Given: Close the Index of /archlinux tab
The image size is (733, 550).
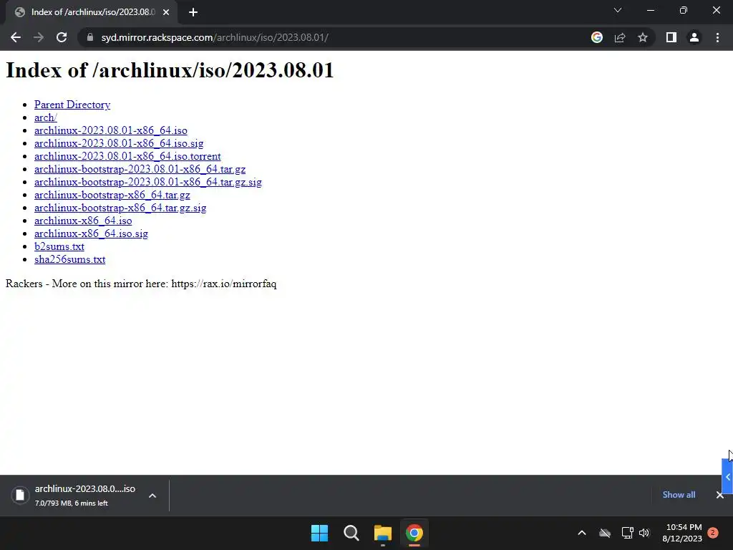Looking at the screenshot, I should 166,12.
